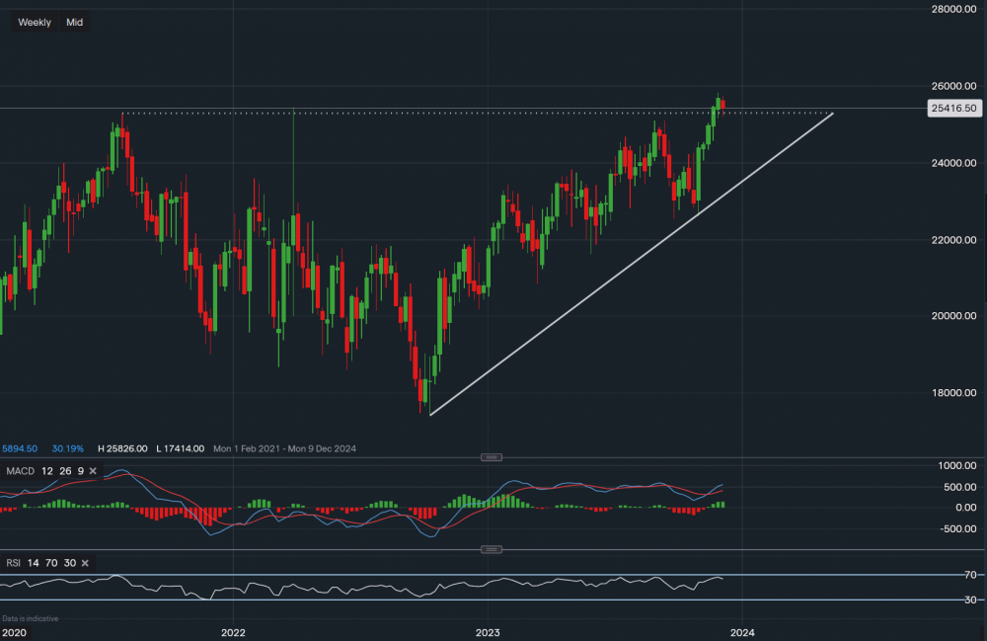This screenshot has height=641, width=987.
Task: Click the 25416.50 current price label
Action: [953, 109]
